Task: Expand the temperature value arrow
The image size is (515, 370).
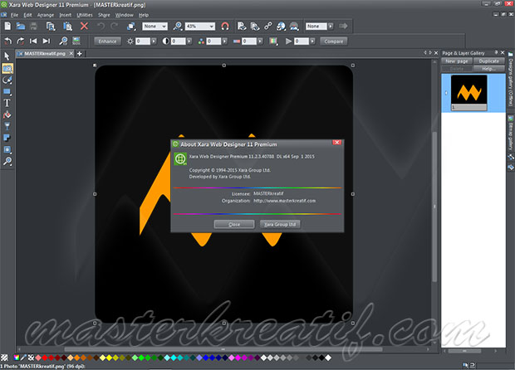Action: click(260, 41)
